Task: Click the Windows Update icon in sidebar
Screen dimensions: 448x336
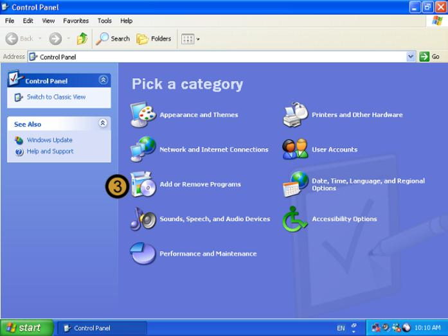Action: [x=19, y=140]
